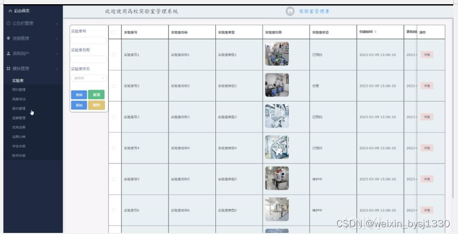Open 详情 for 实验室号6 row
Viewport: 458px width, 234px height.
click(x=426, y=210)
